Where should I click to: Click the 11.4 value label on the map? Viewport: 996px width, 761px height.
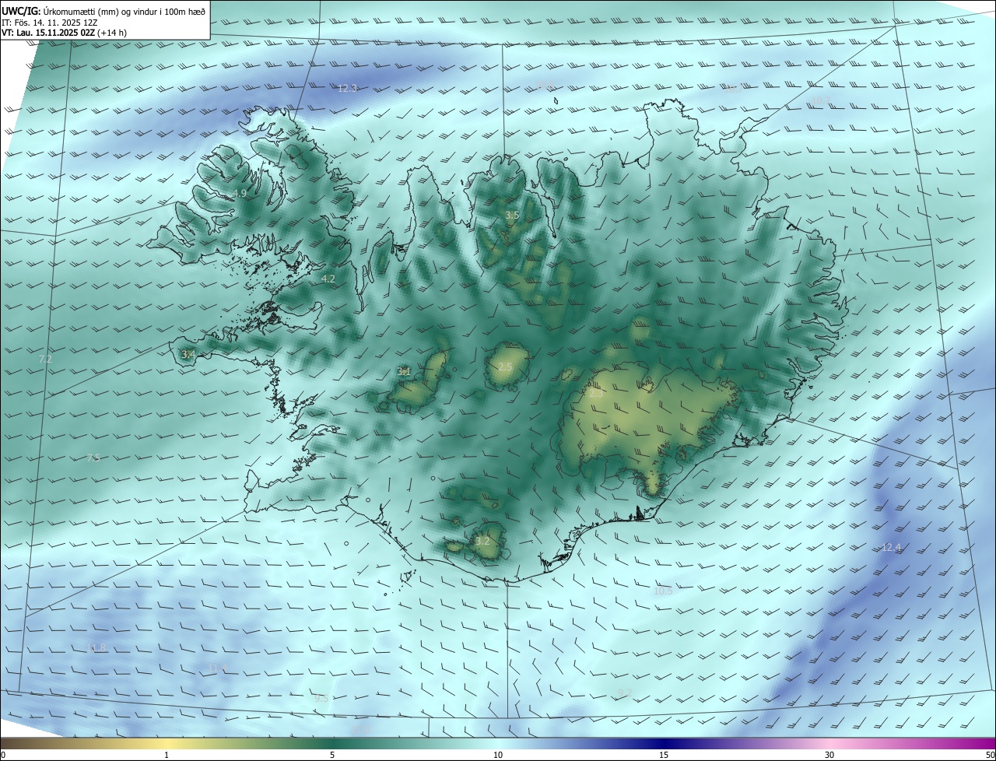(218, 668)
